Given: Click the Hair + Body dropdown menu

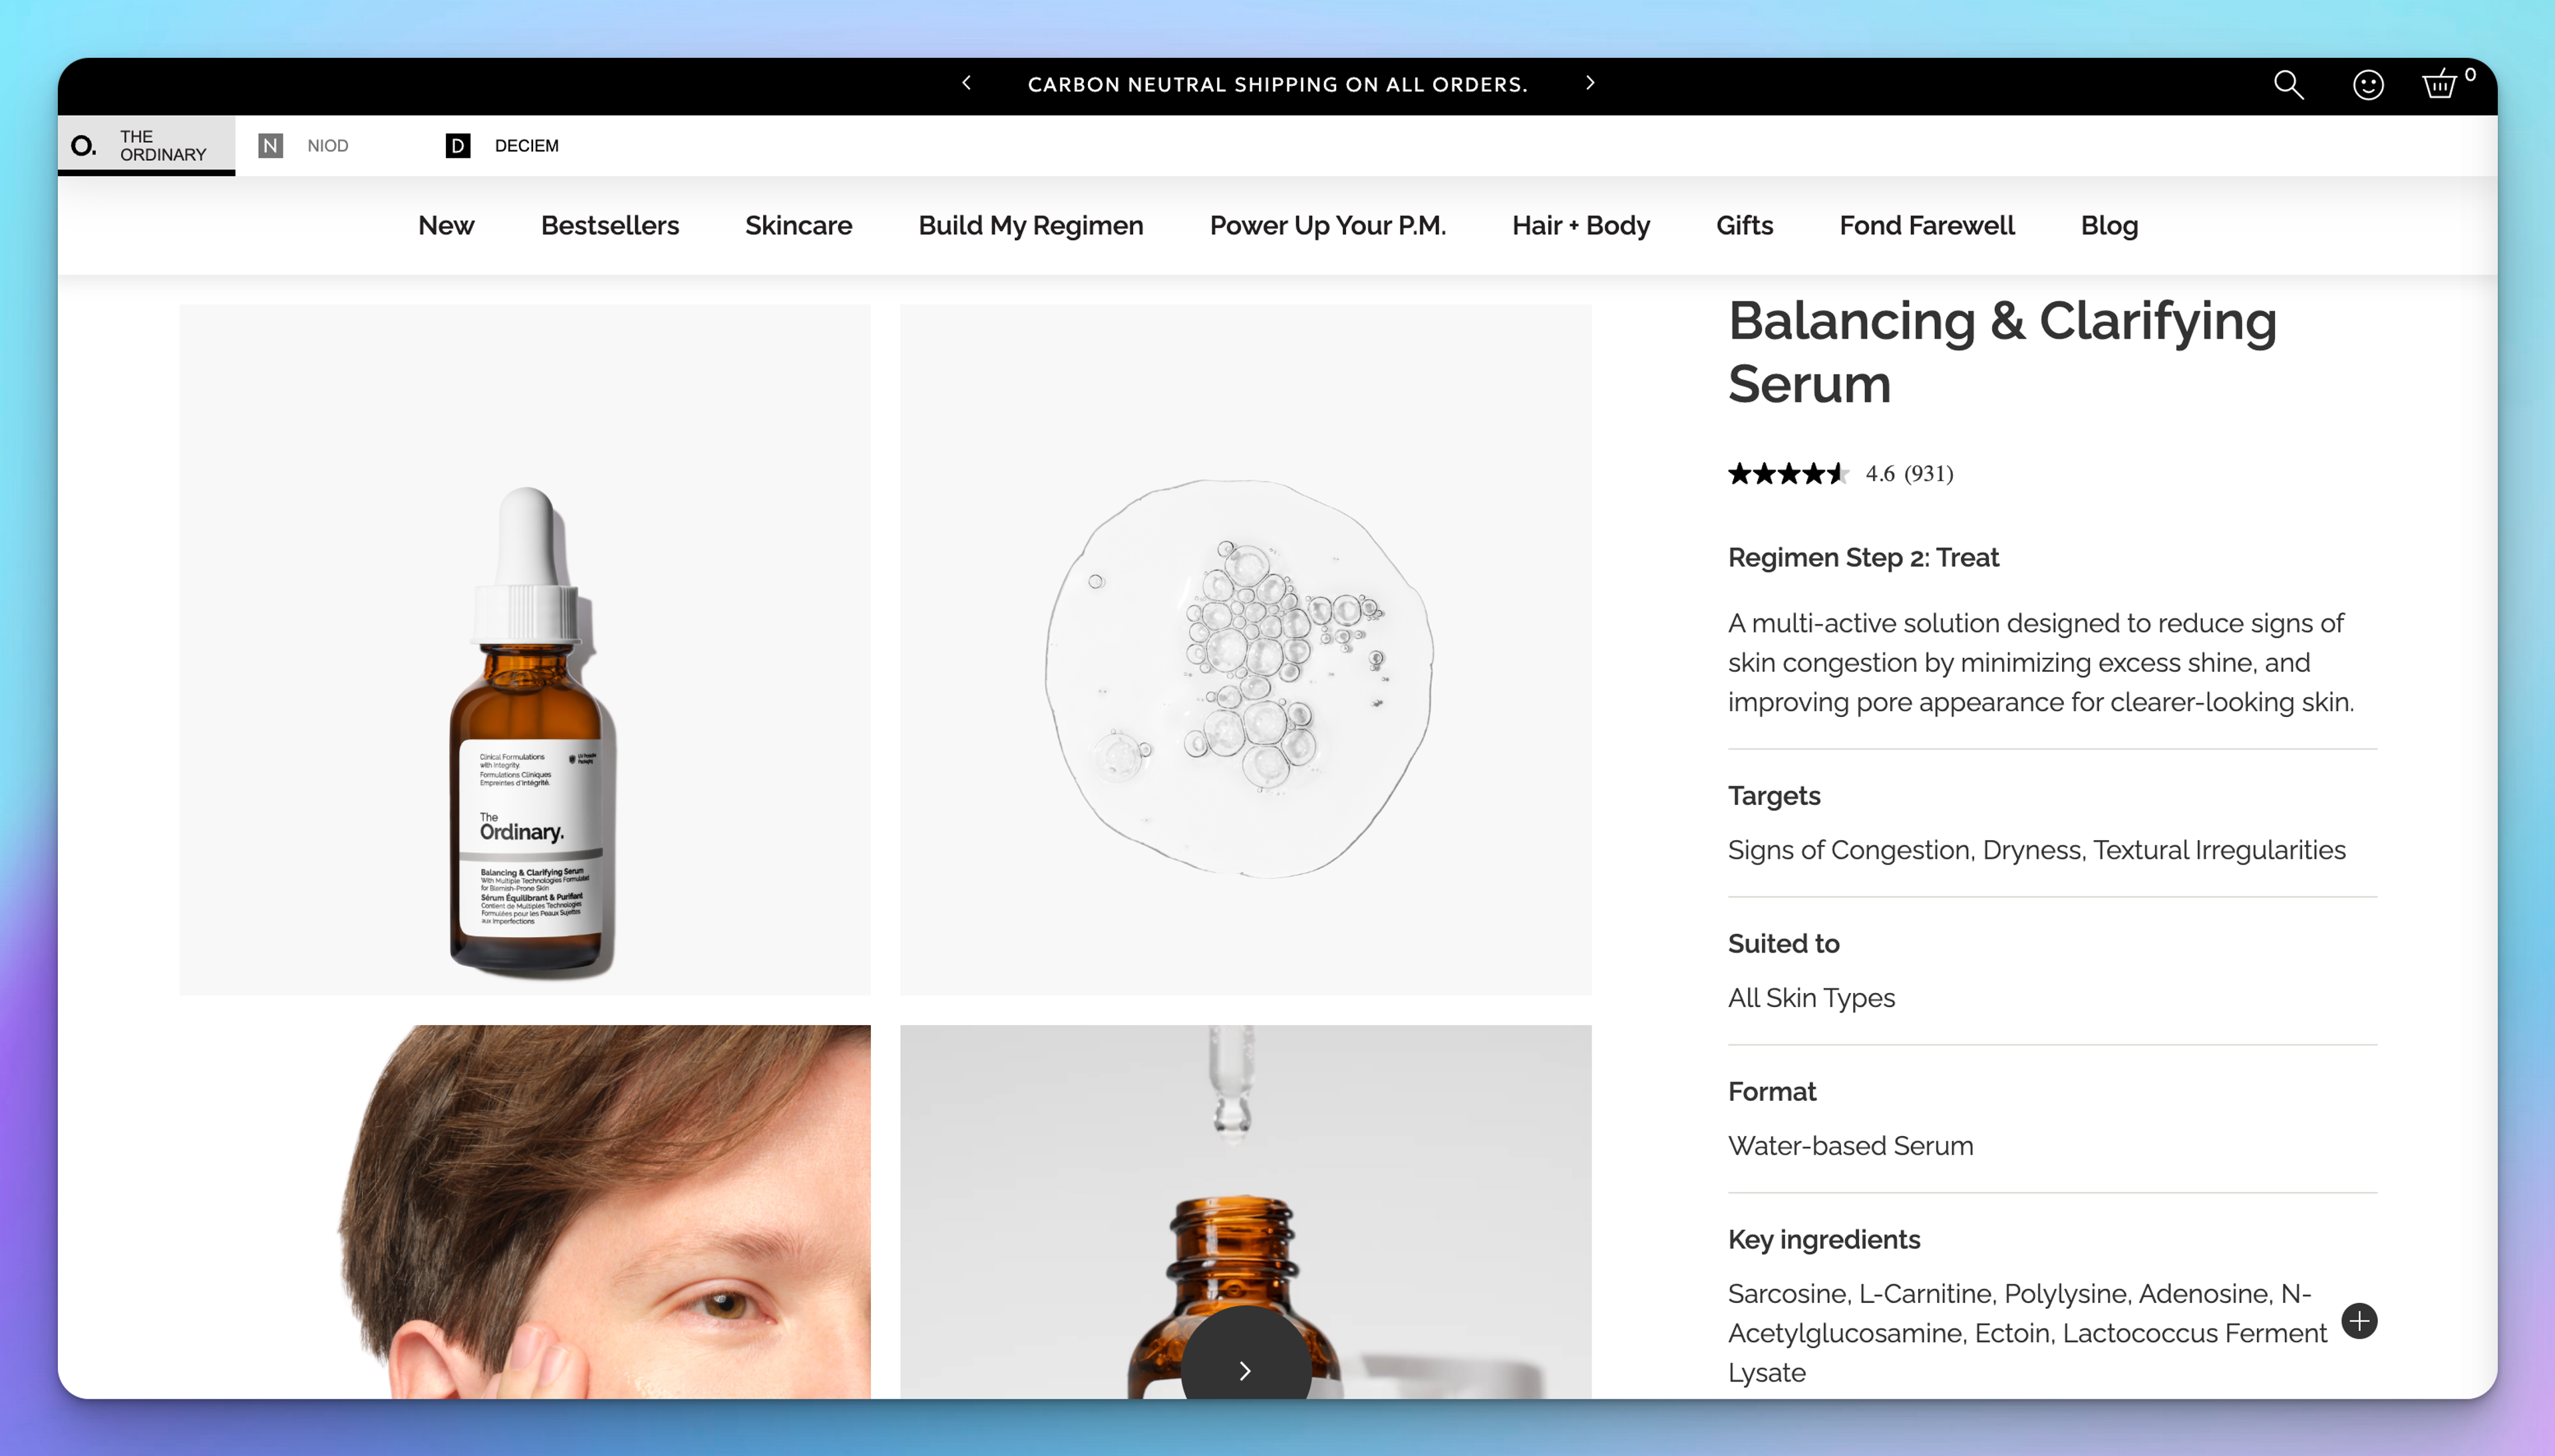Looking at the screenshot, I should [1580, 225].
